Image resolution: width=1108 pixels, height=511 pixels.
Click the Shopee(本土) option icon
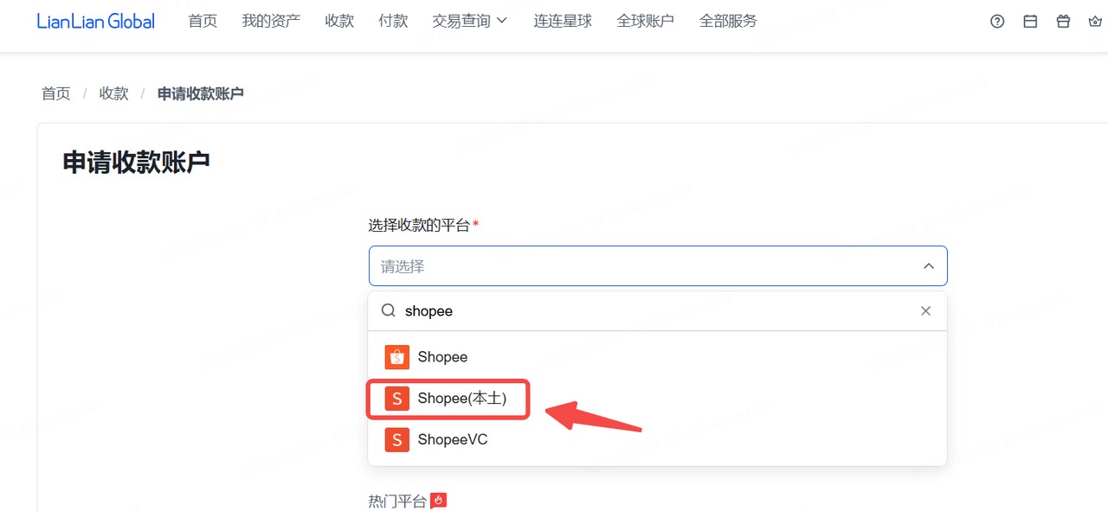[397, 399]
